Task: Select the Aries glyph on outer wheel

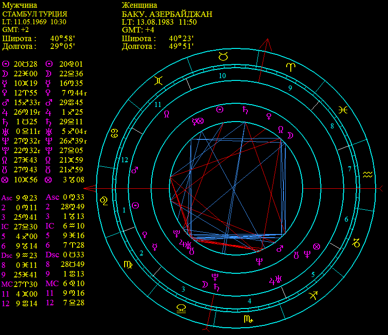Action: (x=290, y=67)
